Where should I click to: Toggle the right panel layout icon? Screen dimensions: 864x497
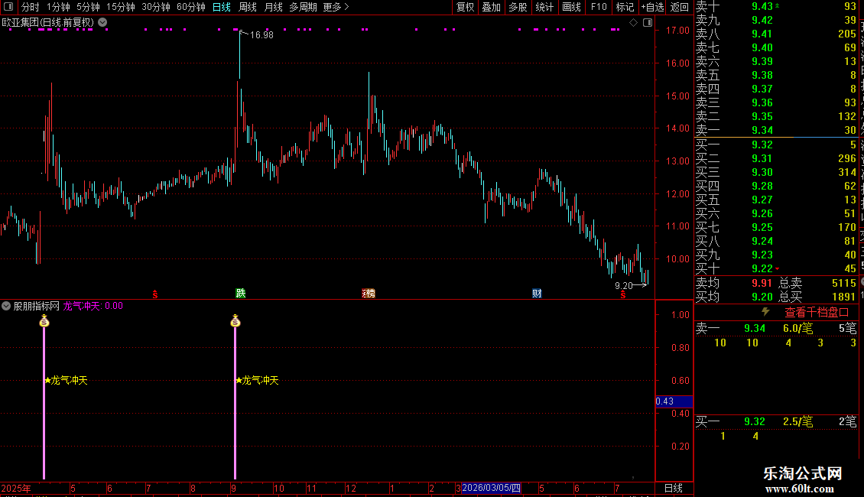pyautogui.click(x=648, y=23)
